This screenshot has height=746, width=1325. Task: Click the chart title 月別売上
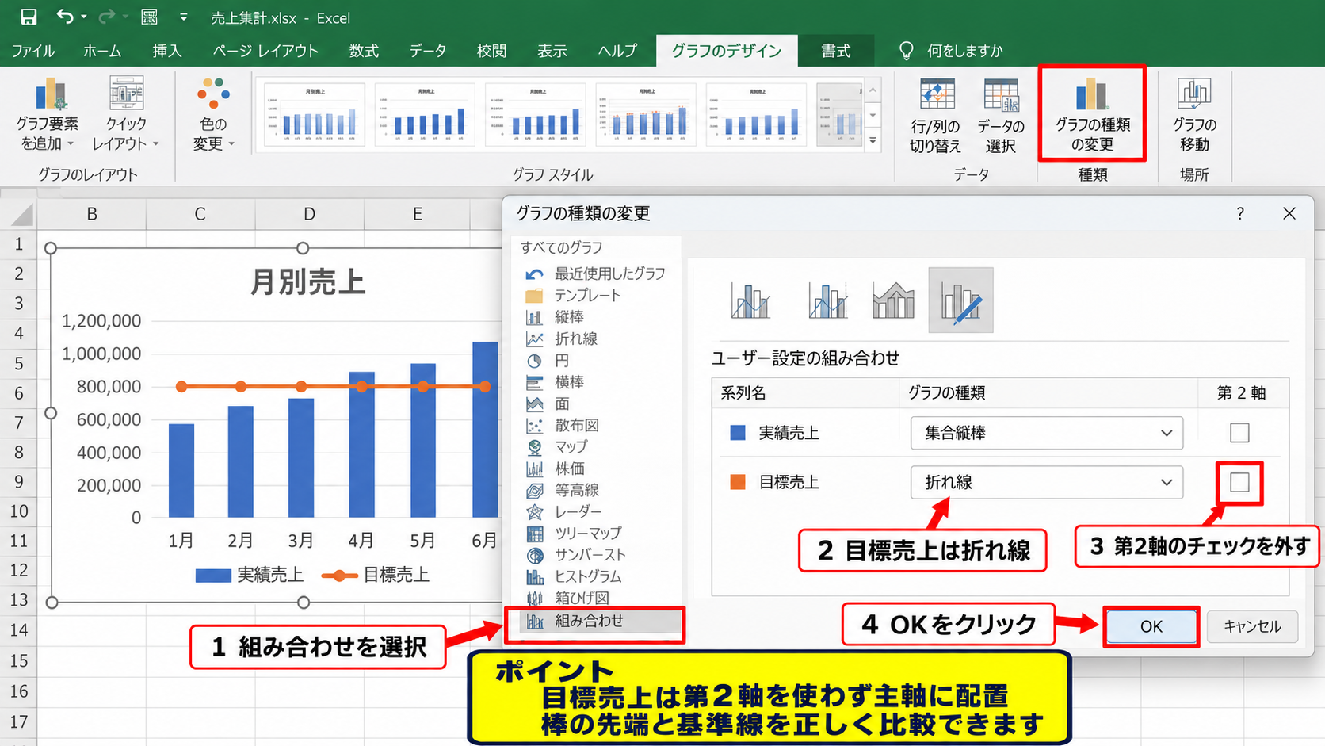pyautogui.click(x=307, y=282)
